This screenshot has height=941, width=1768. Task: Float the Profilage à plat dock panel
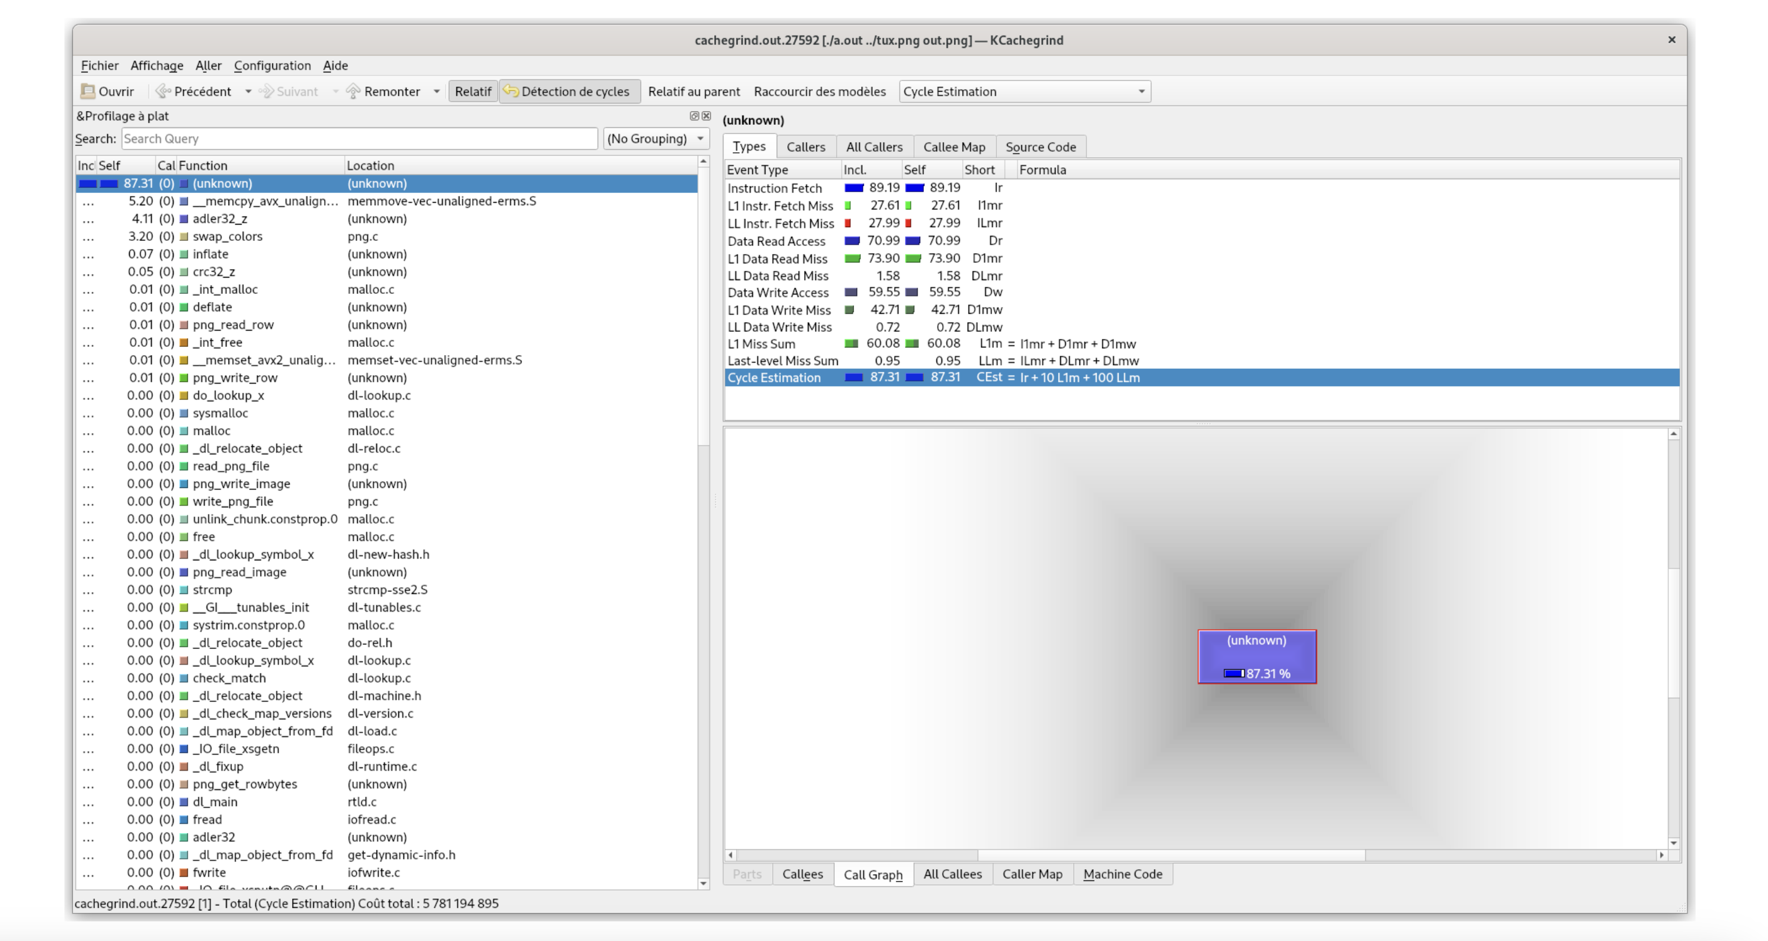(694, 116)
